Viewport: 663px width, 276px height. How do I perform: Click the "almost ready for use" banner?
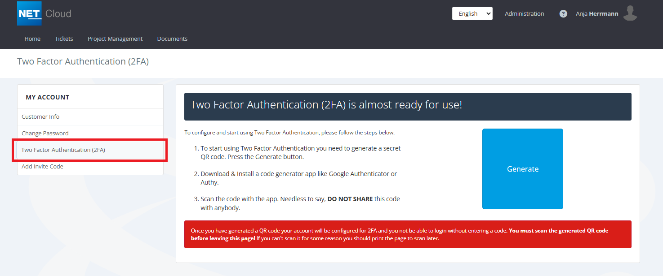[407, 107]
